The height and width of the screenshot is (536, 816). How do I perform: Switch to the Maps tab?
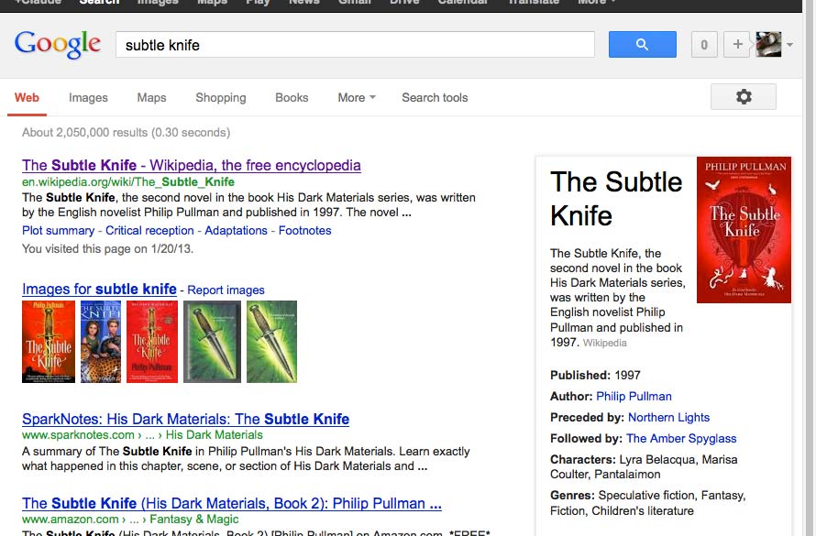point(151,98)
